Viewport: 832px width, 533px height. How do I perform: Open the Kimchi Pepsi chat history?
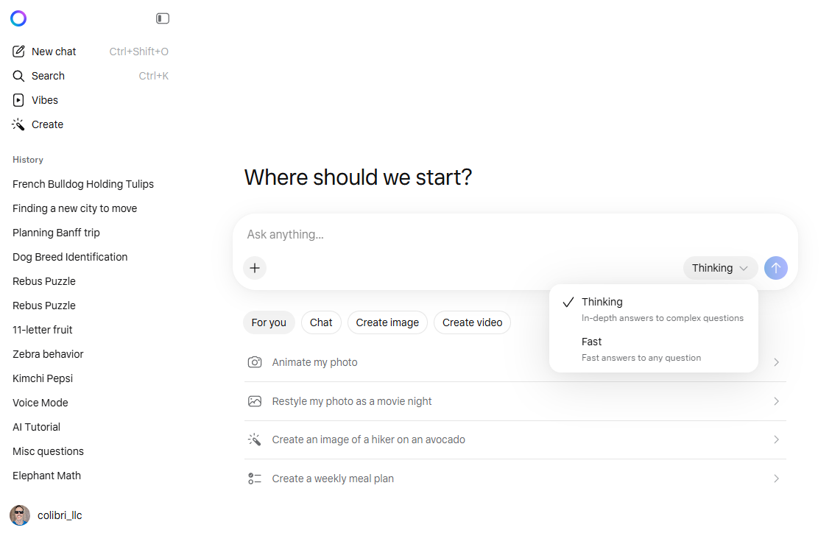click(43, 378)
